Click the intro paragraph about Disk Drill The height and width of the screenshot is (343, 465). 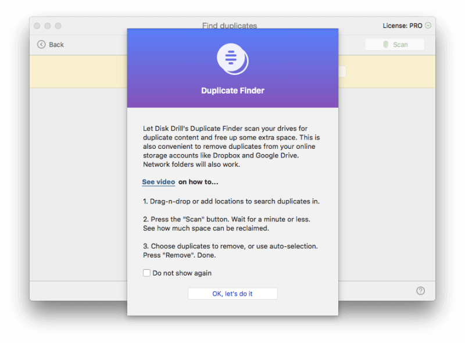tap(231, 147)
